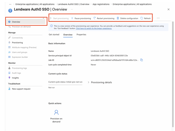175x131 pixels.
Task: Open the toolbar overflow ellipsis menu
Action: pos(158,18)
